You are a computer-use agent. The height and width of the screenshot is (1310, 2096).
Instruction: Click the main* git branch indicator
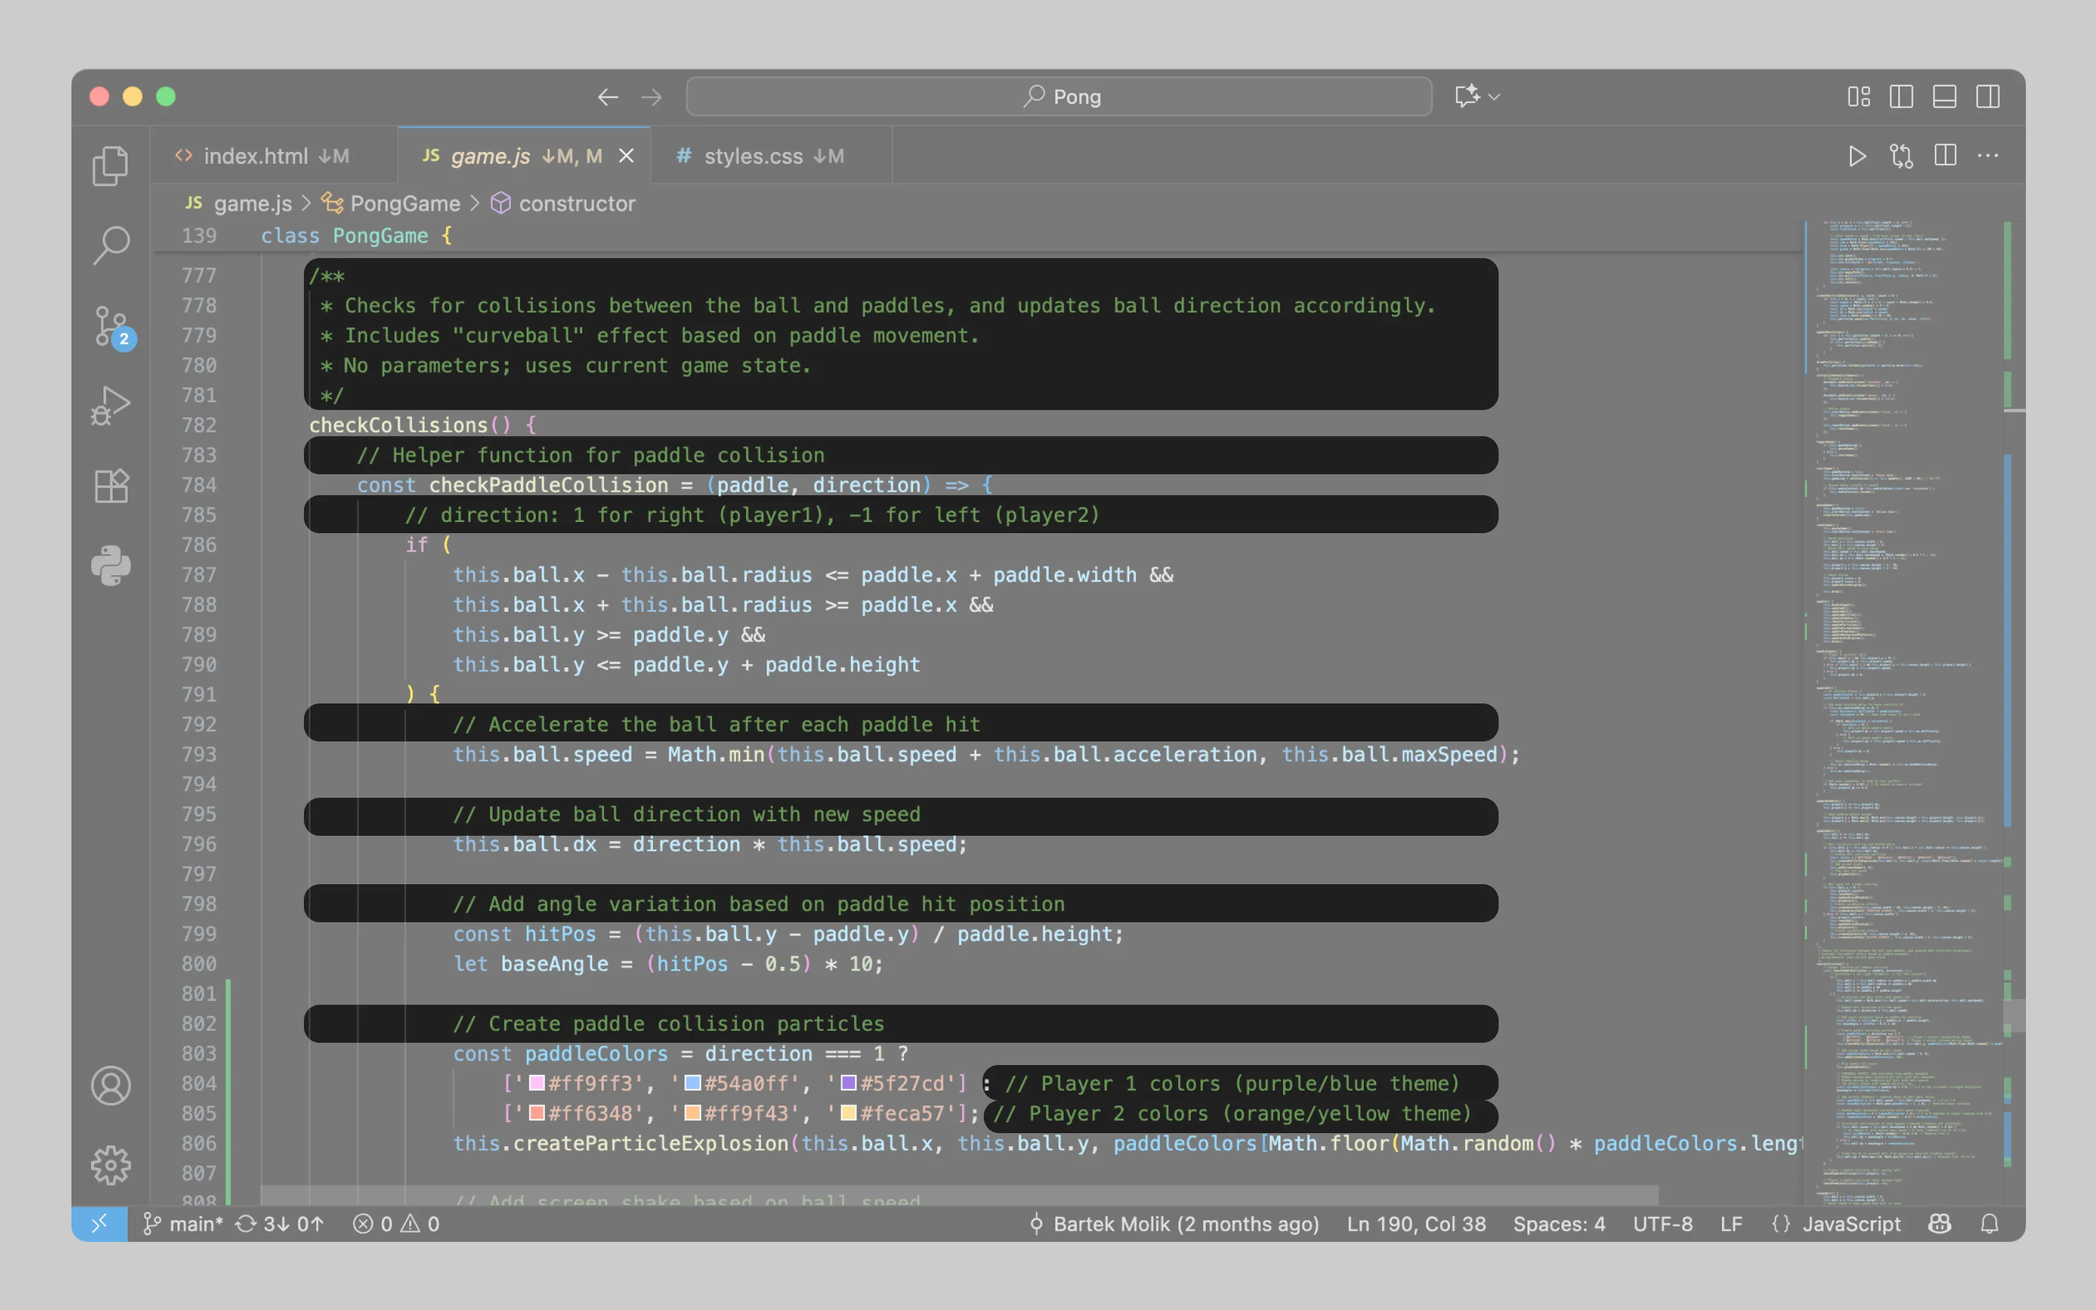(x=183, y=1224)
